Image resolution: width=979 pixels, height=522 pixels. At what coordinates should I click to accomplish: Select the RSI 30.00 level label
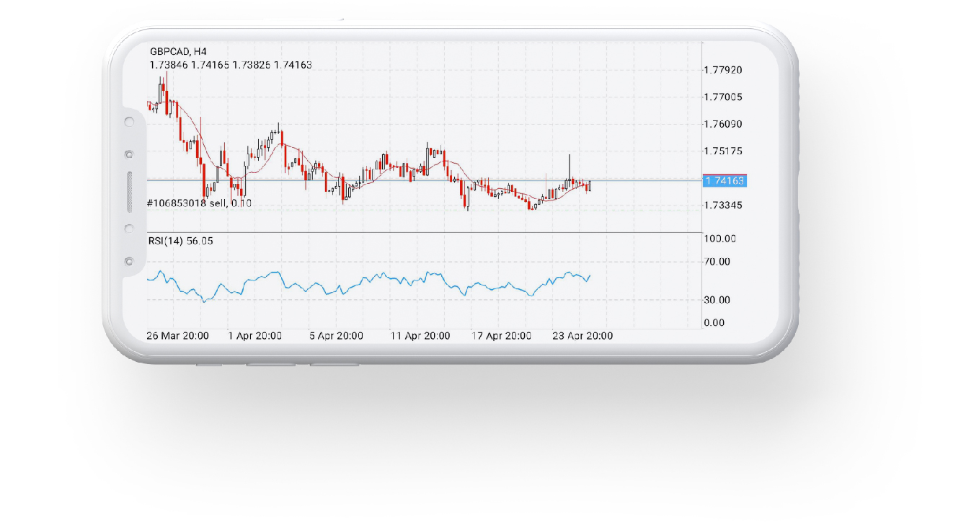(717, 300)
